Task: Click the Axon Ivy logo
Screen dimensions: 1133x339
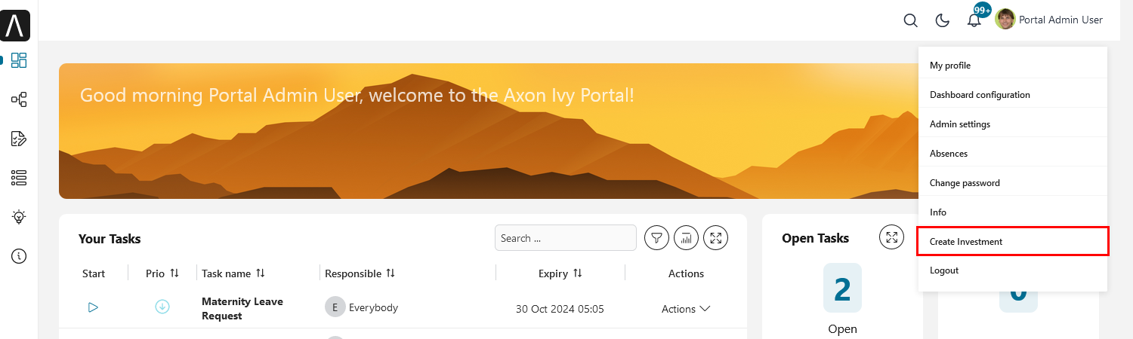Action: 15,26
